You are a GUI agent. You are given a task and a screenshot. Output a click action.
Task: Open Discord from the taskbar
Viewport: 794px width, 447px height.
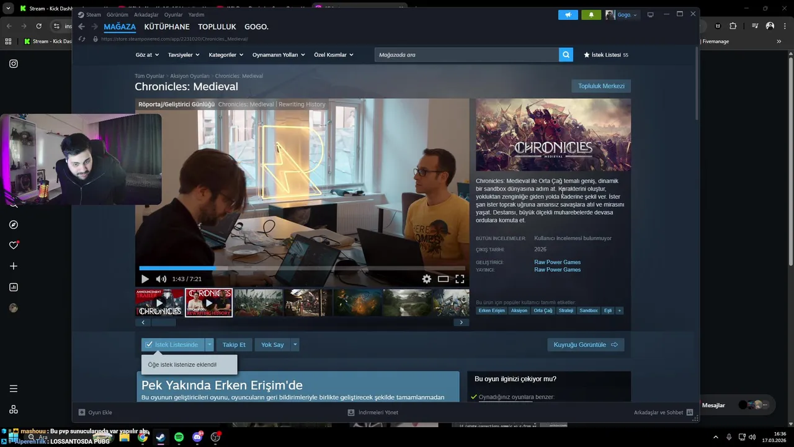[x=197, y=437]
